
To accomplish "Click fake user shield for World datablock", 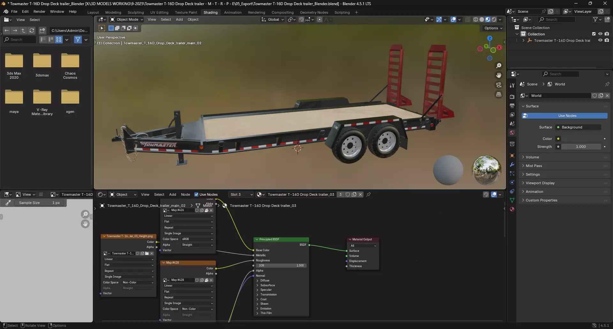I will coord(594,96).
